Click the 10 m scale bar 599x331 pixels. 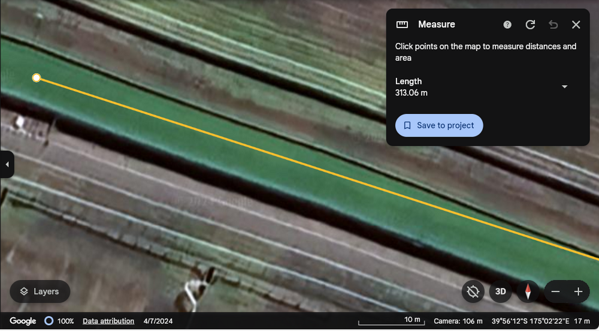pos(392,321)
